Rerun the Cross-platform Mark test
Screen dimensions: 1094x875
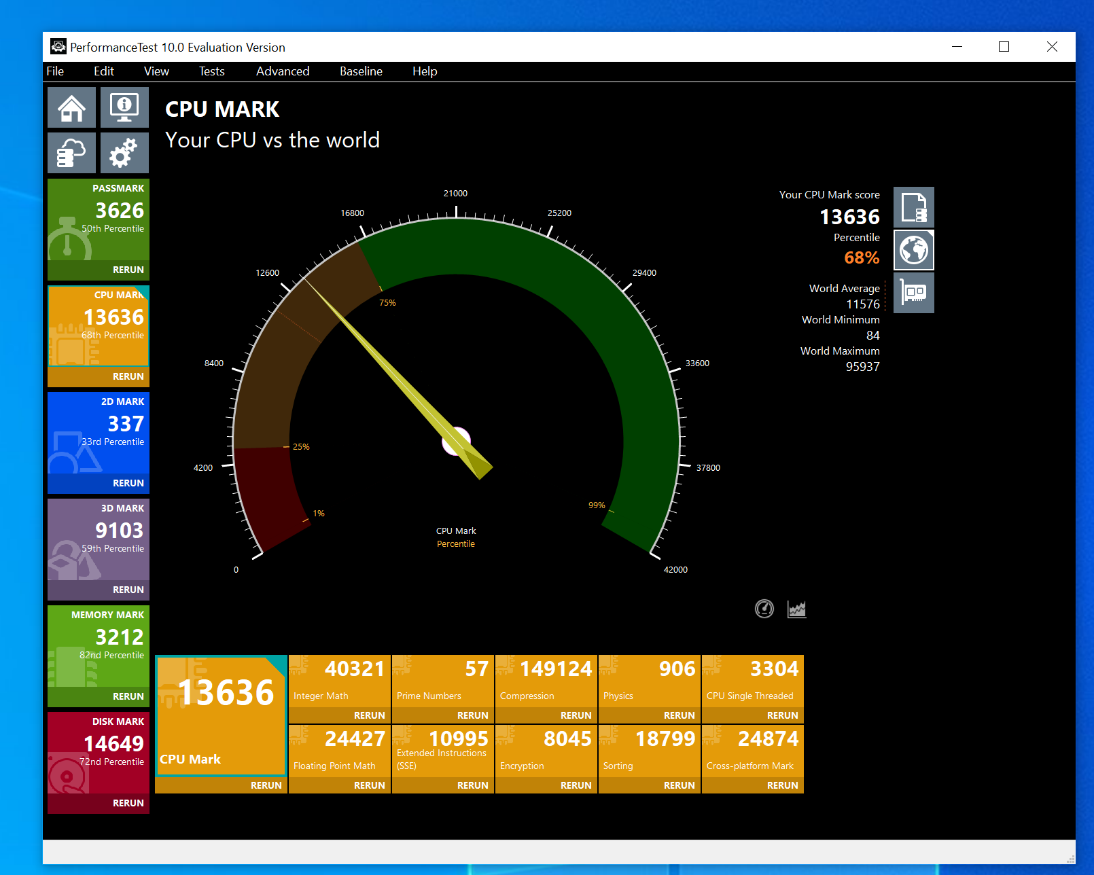tap(783, 785)
